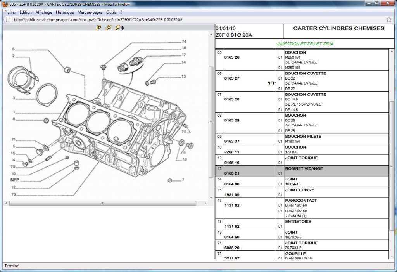Click part reference 1131 82 Manocontact
This screenshot has width=397, height=272.
pyautogui.click(x=232, y=205)
